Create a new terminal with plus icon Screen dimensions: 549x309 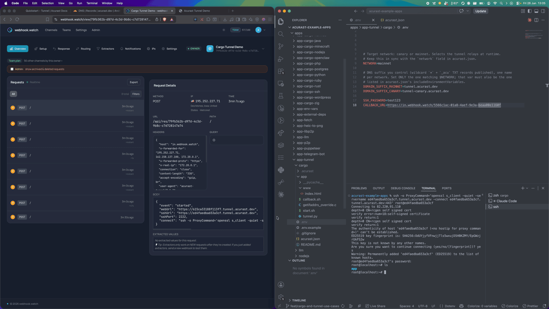point(523,188)
